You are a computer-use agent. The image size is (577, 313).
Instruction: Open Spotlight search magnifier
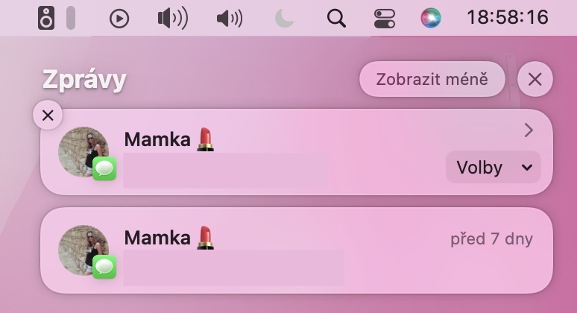337,18
